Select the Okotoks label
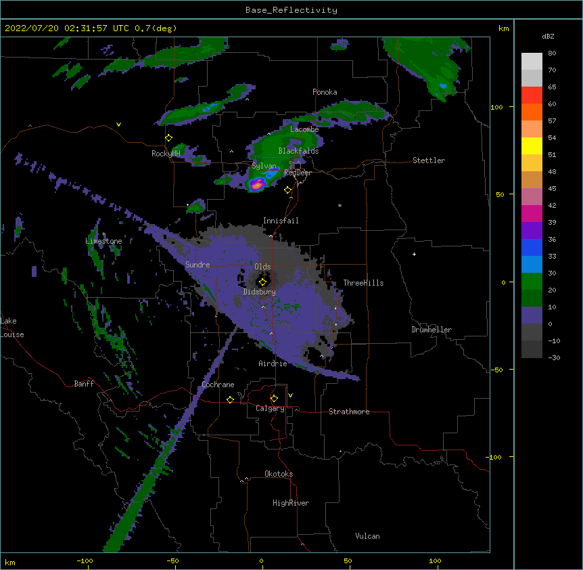Screen dimensions: 583x570 coord(279,474)
